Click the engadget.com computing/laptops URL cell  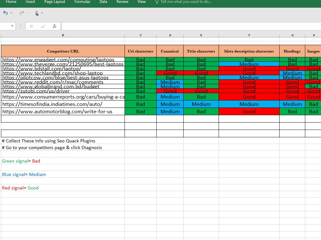(x=63, y=60)
